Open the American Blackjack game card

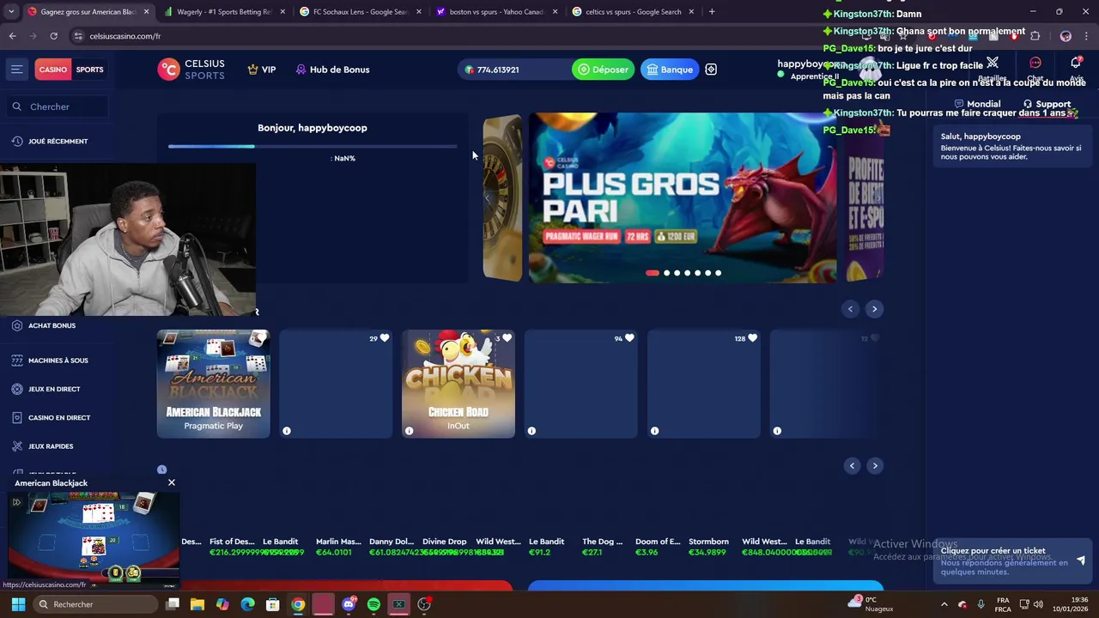(213, 384)
